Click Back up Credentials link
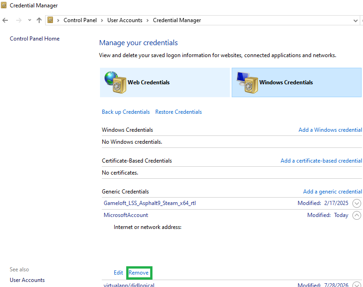363x287 pixels. 126,112
